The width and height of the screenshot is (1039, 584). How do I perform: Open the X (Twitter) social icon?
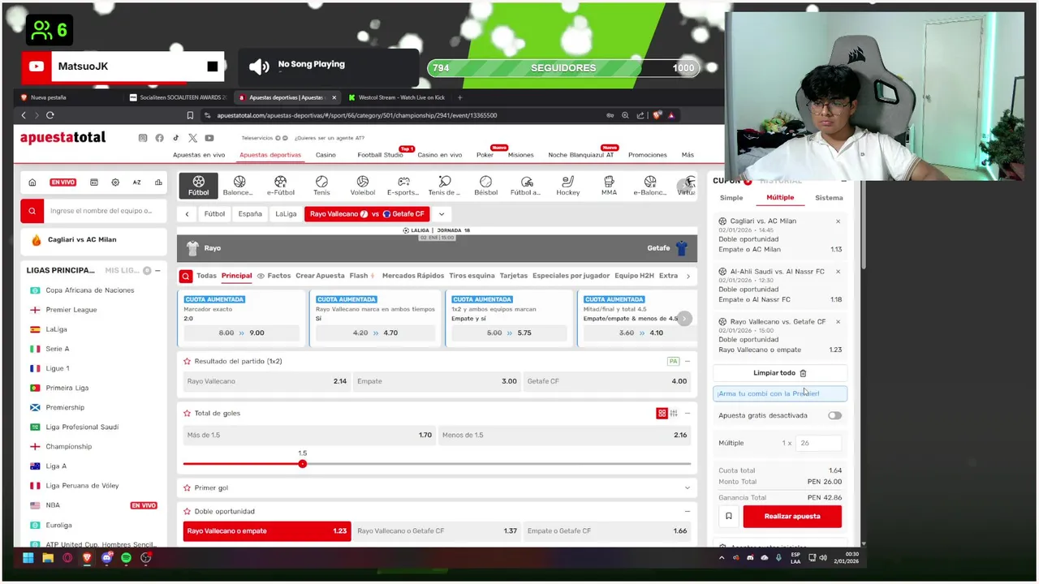192,138
